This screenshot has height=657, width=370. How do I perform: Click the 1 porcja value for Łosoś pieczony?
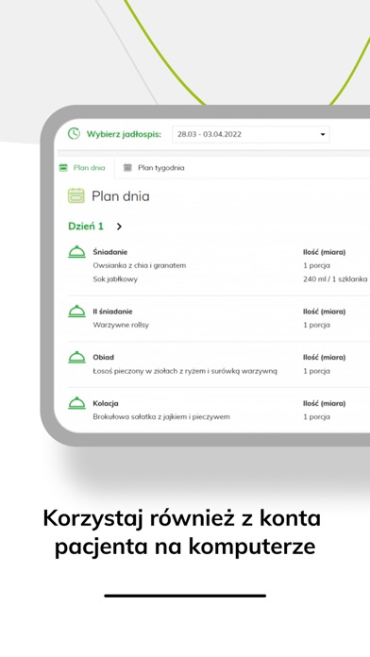tap(316, 371)
